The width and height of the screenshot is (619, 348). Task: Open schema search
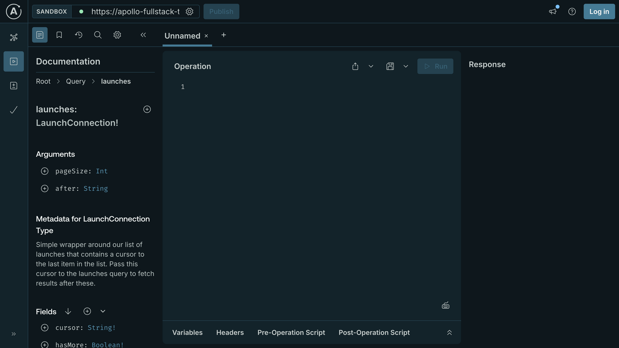click(x=98, y=35)
